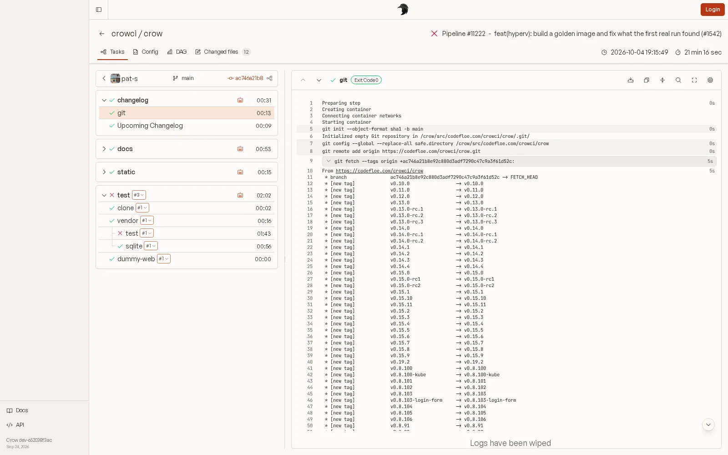Collapse the changelog workflow

click(x=104, y=100)
